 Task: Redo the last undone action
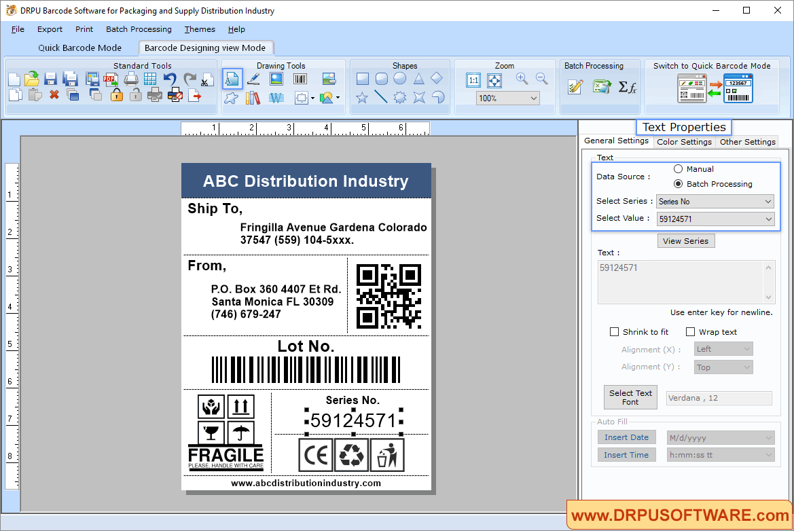point(190,79)
